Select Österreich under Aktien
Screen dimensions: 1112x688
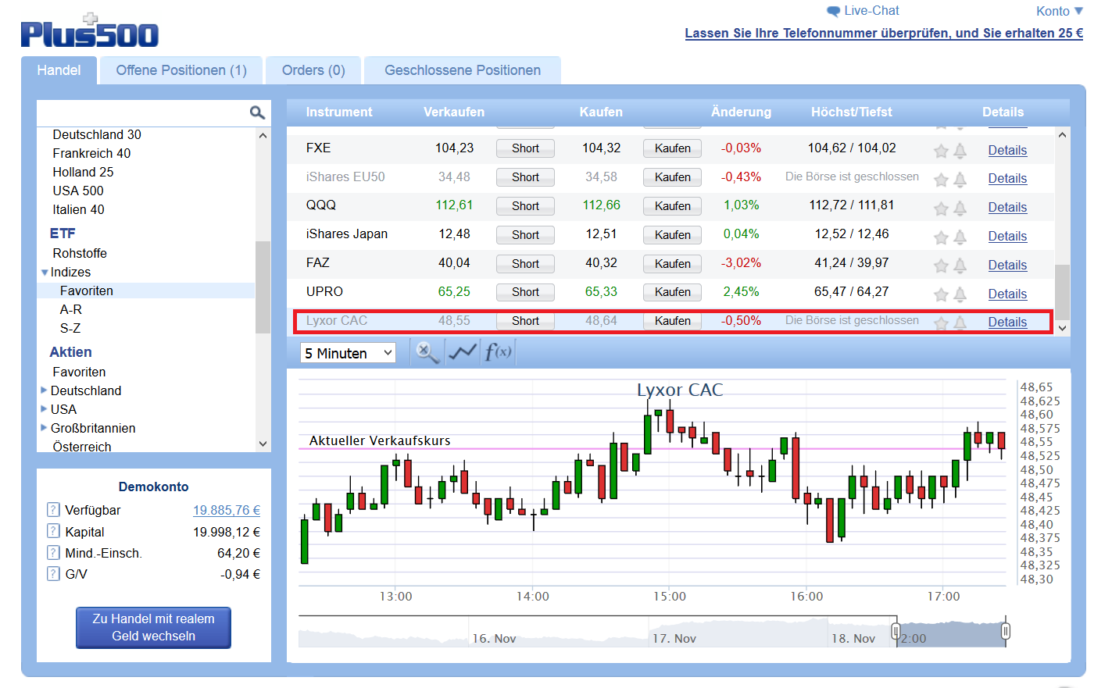[82, 447]
